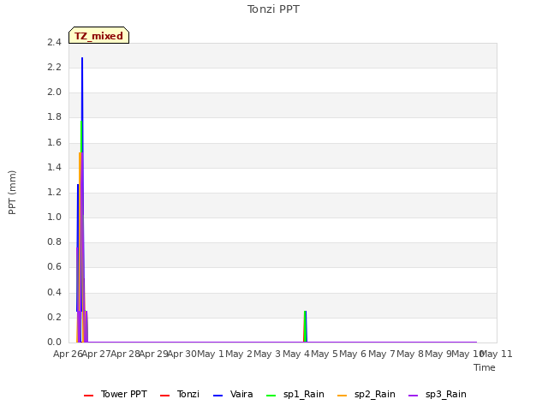The width and height of the screenshot is (548, 411).
Task: Select the sp1_Rain legend label
Action: click(x=304, y=394)
